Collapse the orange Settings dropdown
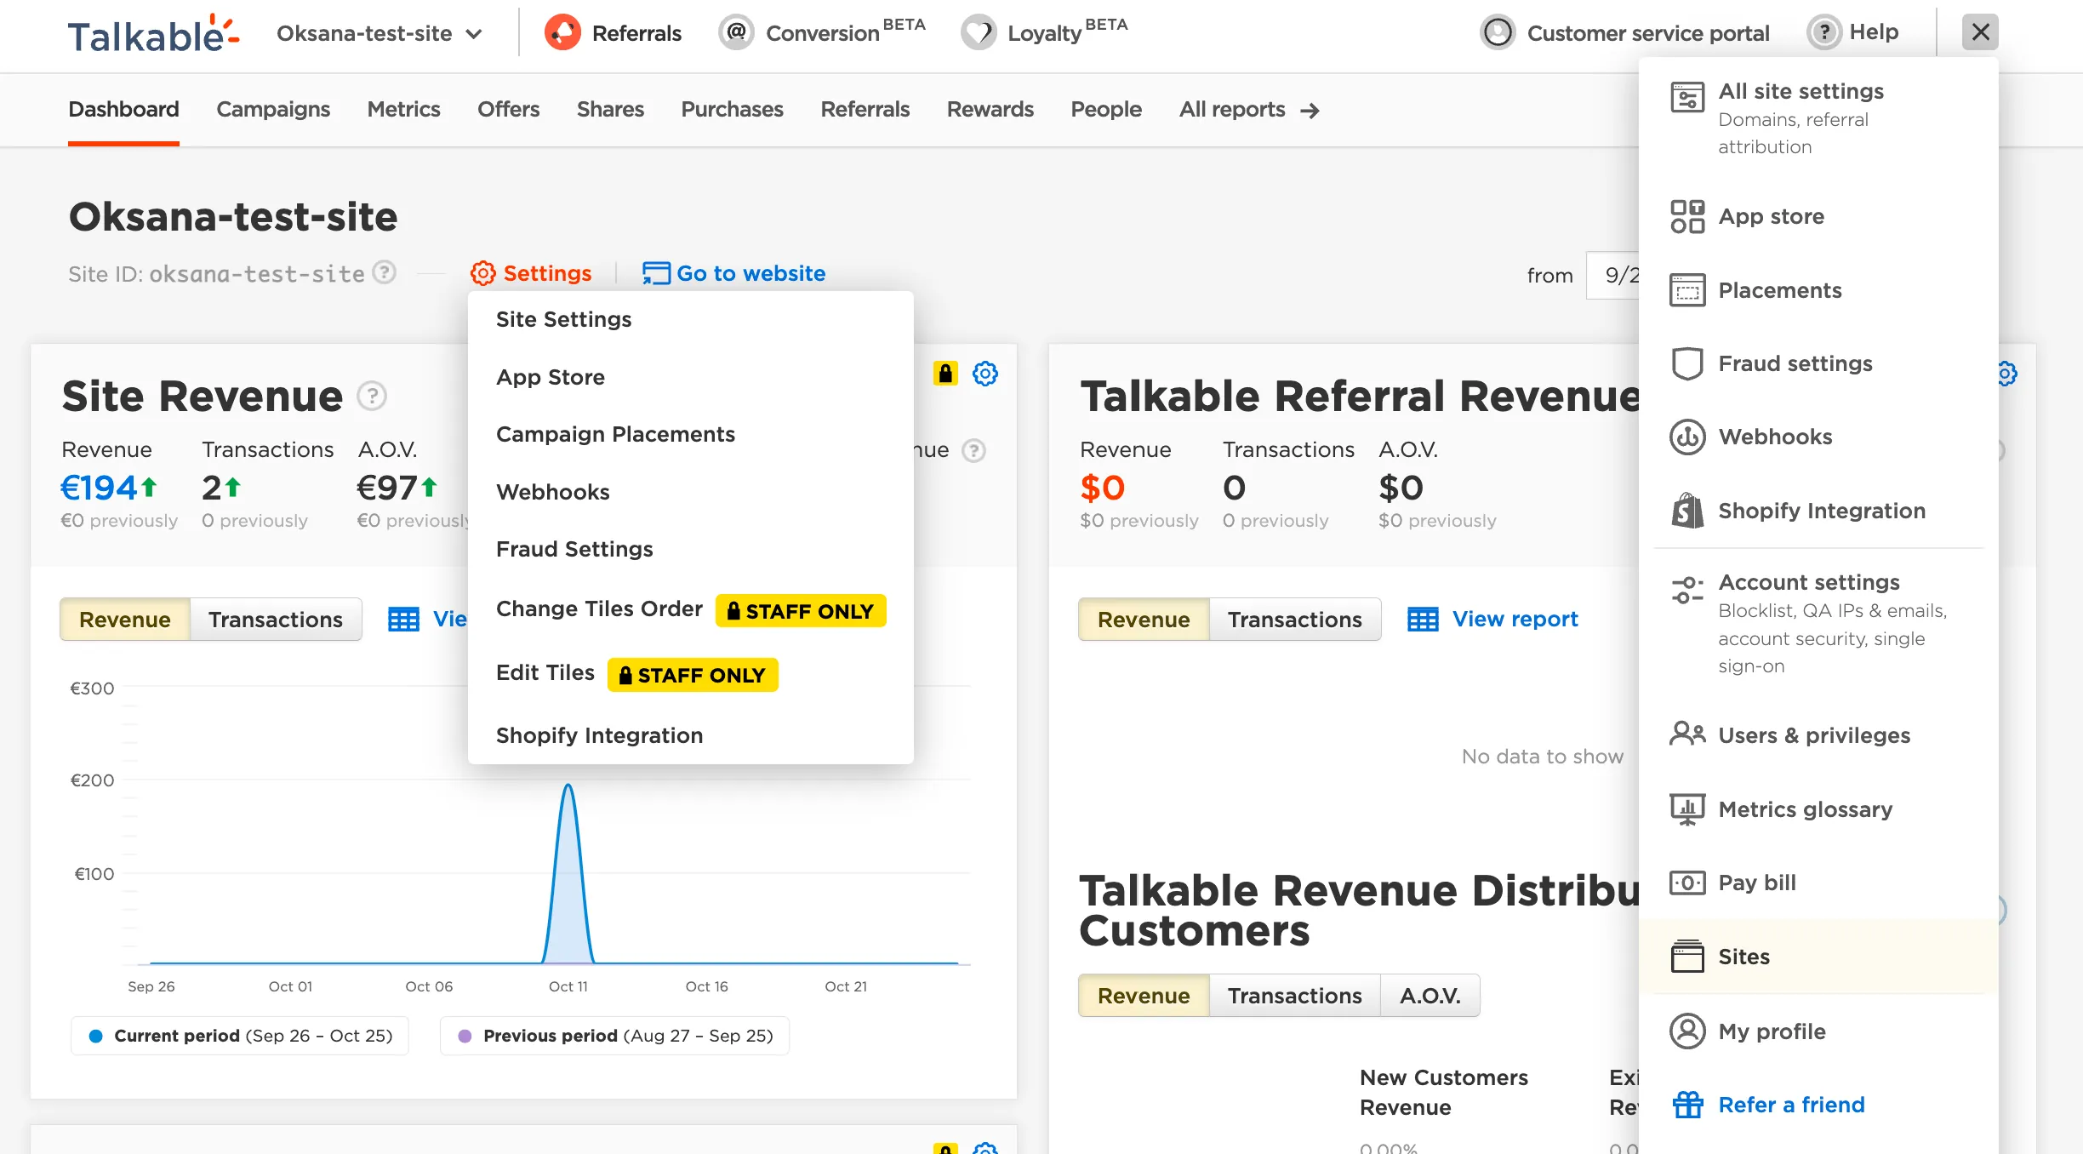This screenshot has width=2083, height=1154. coord(531,273)
